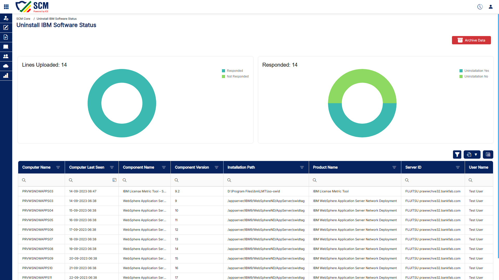Open Server ID column filter menu
The image size is (499, 280).
pyautogui.click(x=458, y=167)
